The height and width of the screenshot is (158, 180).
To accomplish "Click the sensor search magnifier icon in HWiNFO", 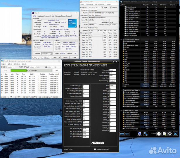I will (x=139, y=134).
